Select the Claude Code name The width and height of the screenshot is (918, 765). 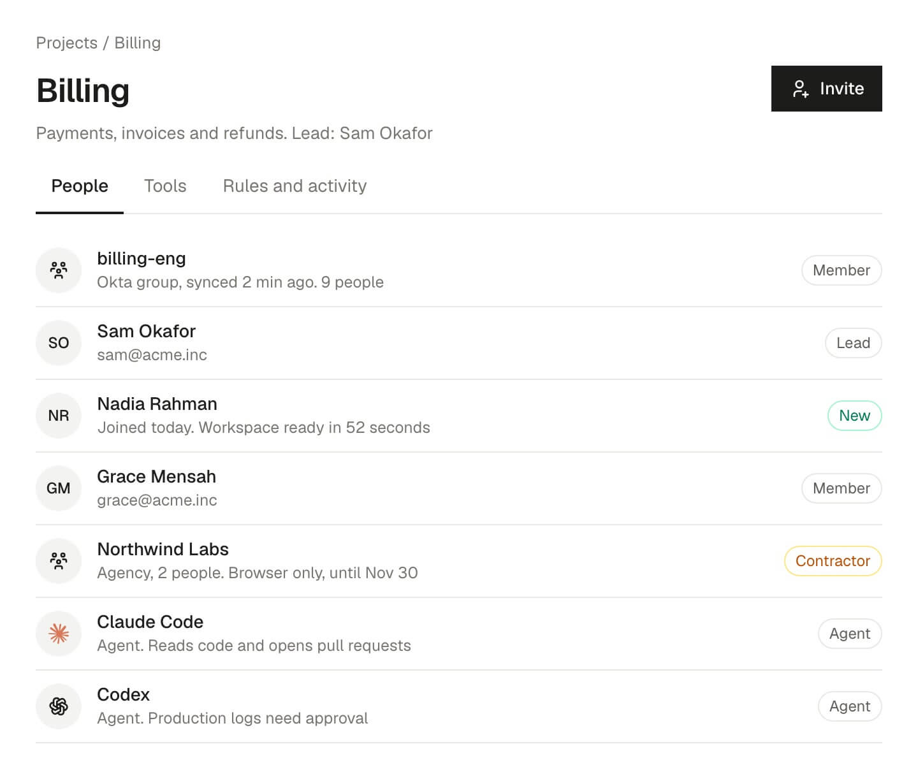150,622
